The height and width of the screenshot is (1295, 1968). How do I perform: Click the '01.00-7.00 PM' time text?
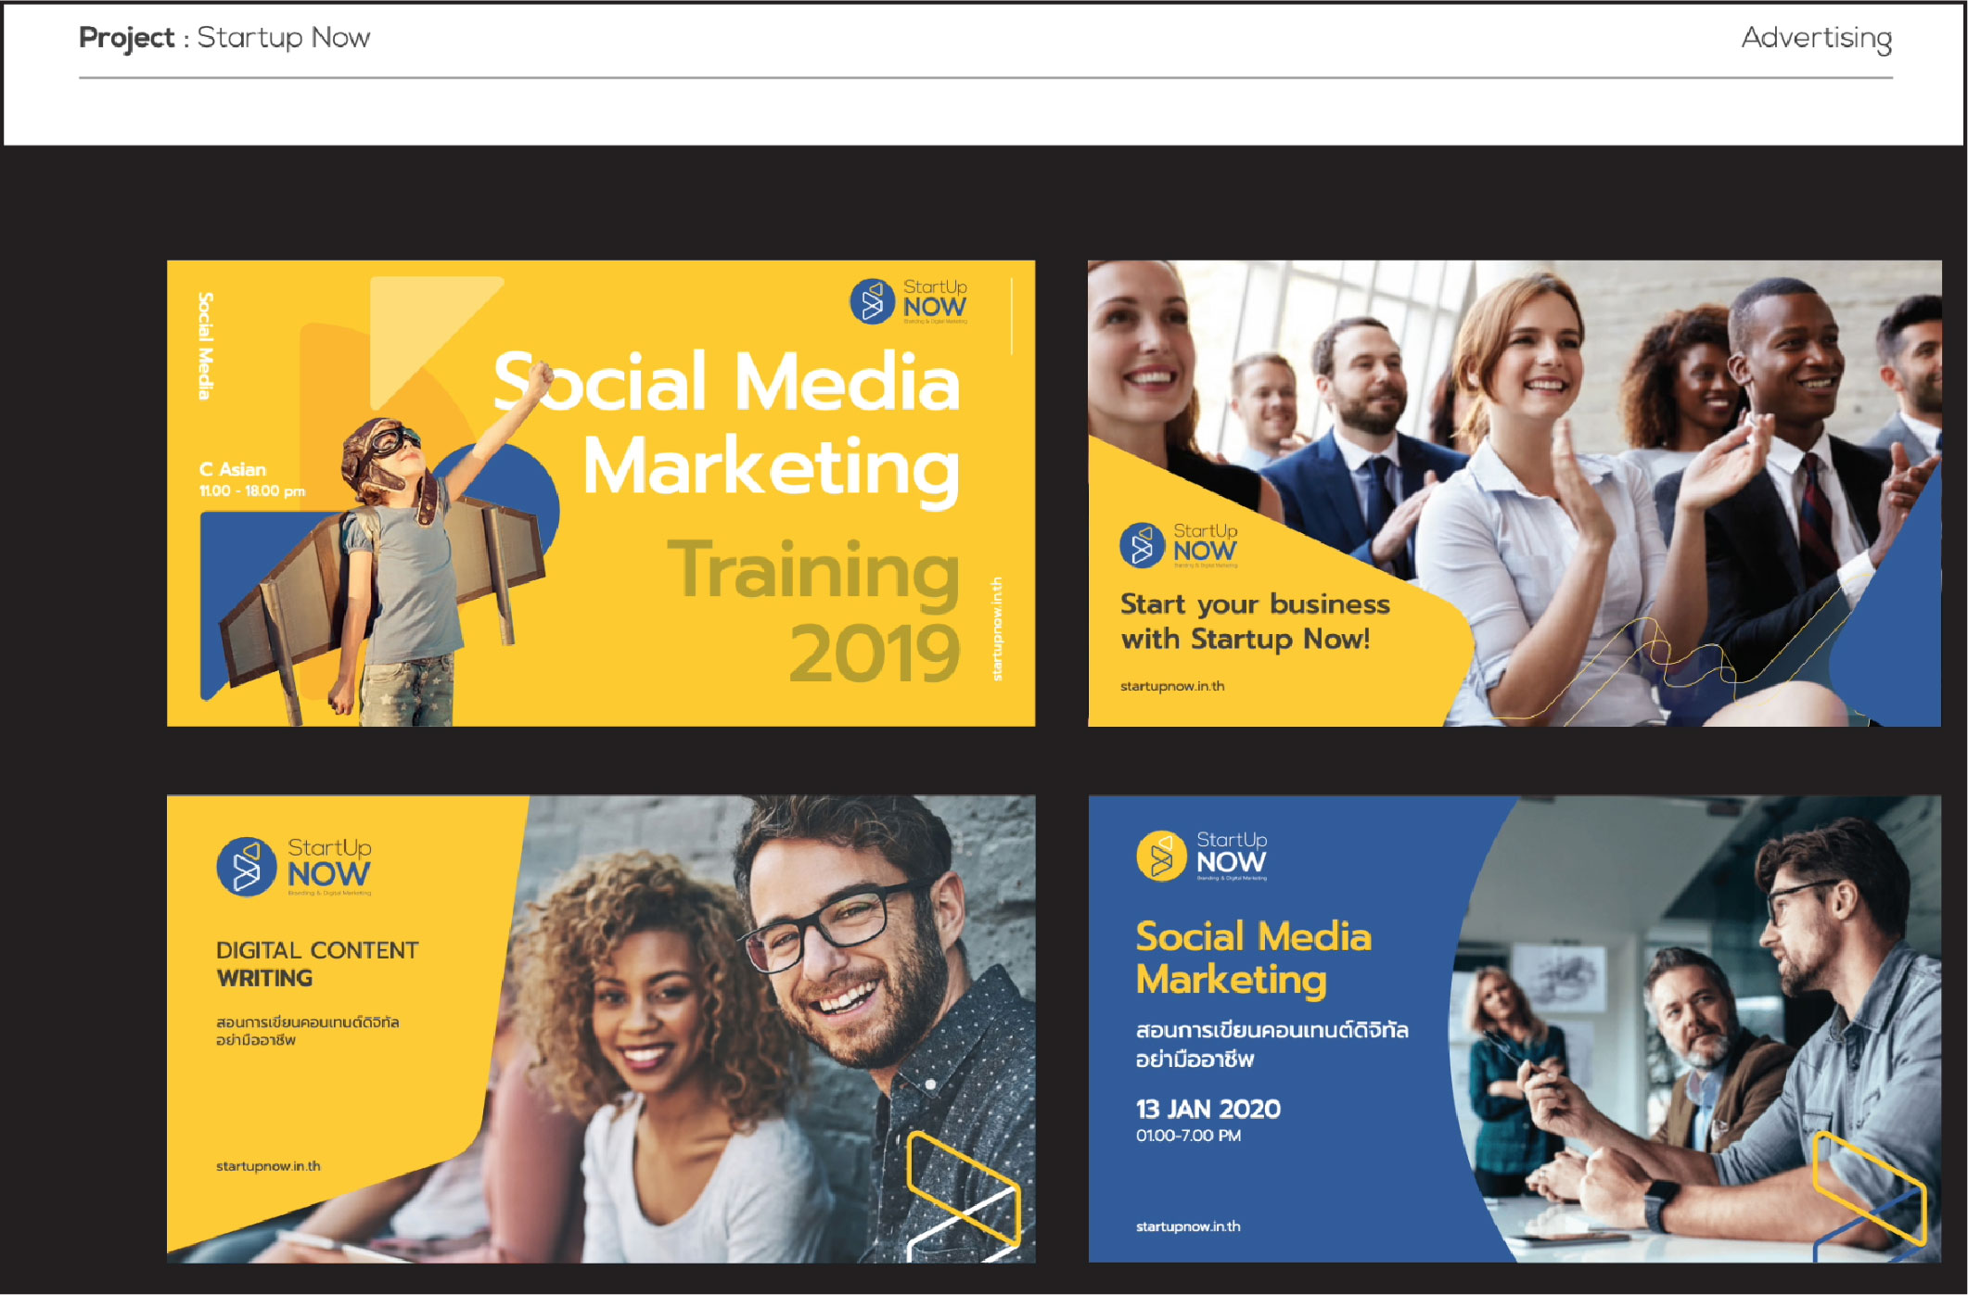coord(1188,1136)
